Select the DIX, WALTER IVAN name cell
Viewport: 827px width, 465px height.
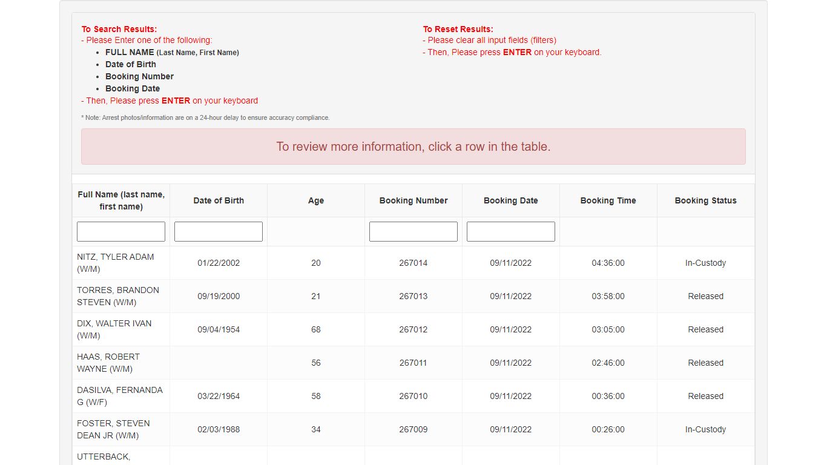coord(121,329)
